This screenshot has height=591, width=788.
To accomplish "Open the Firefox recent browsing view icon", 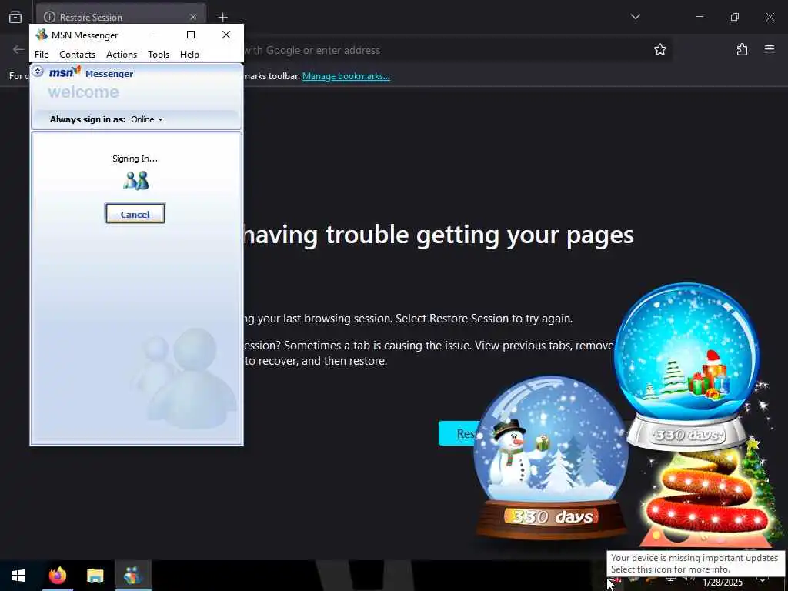I will 15,17.
